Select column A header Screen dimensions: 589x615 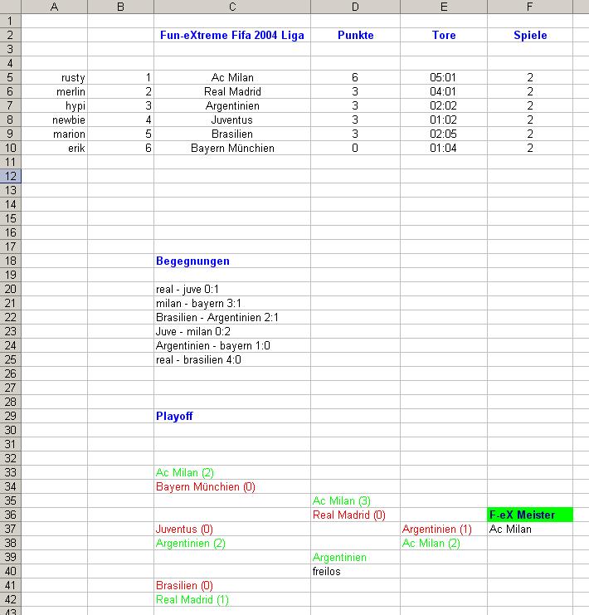54,7
